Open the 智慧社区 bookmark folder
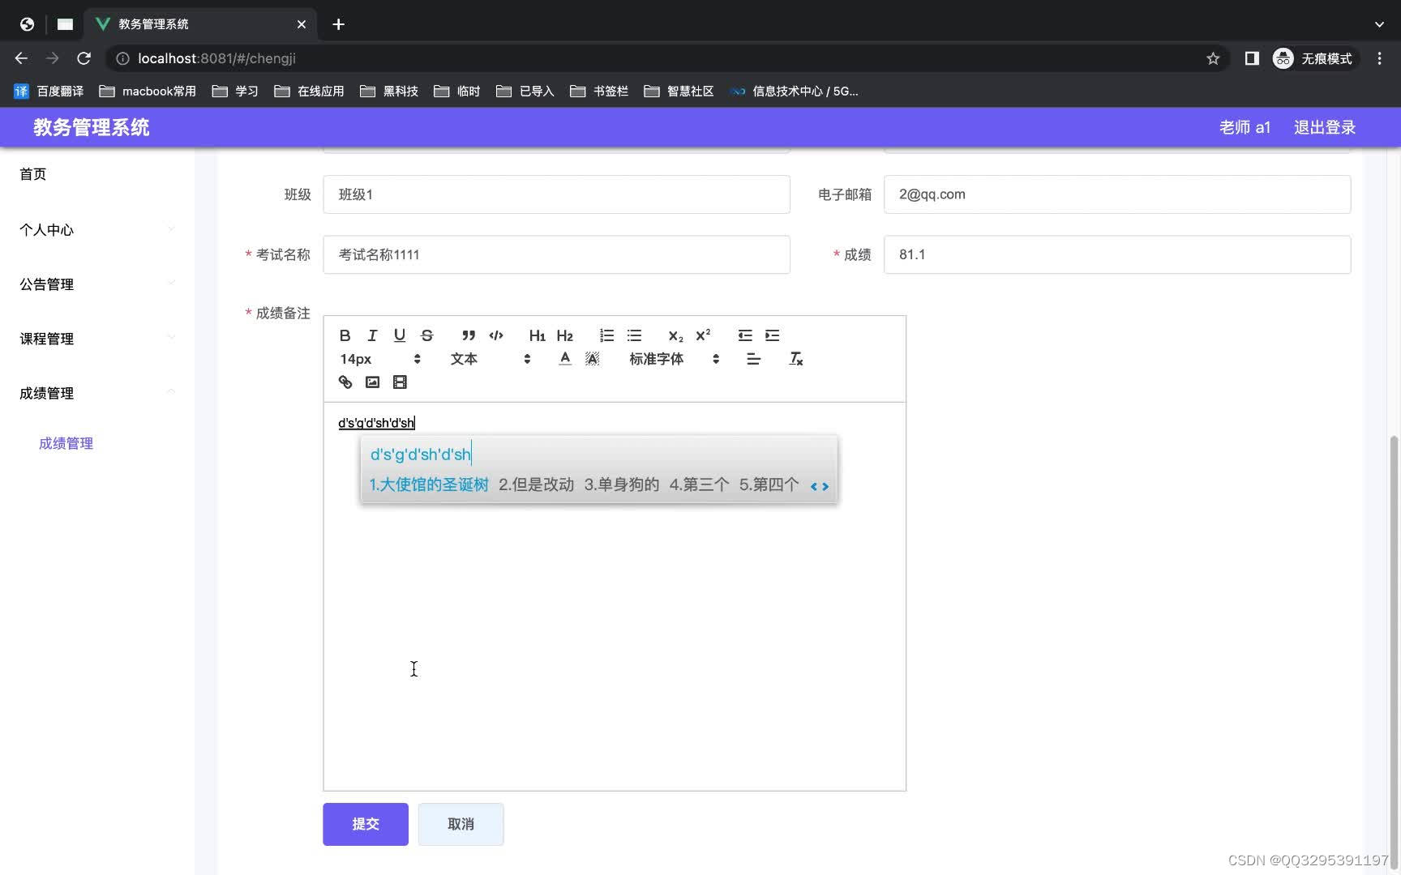 (679, 92)
